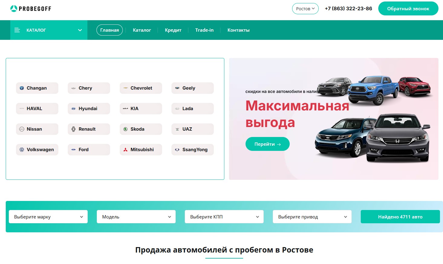This screenshot has width=443, height=264.
Task: Click the Hyundai brand logo icon
Action: (x=73, y=109)
